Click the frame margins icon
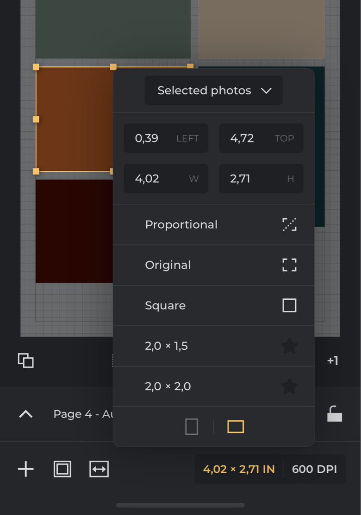Screen dimensions: 361x515 (62, 469)
